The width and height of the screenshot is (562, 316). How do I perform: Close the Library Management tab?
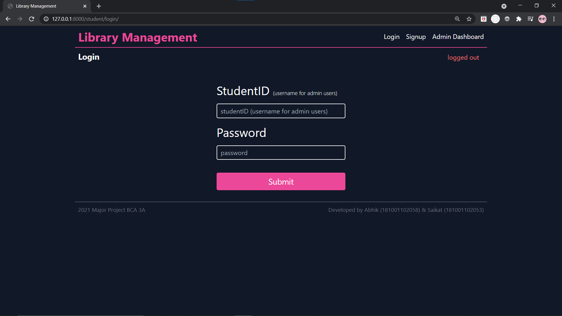(x=85, y=6)
